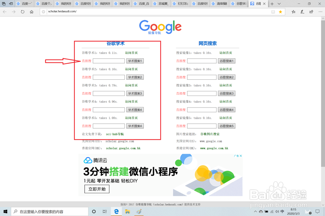Click the Google mirror logo
The width and height of the screenshot is (325, 216).
(x=160, y=27)
